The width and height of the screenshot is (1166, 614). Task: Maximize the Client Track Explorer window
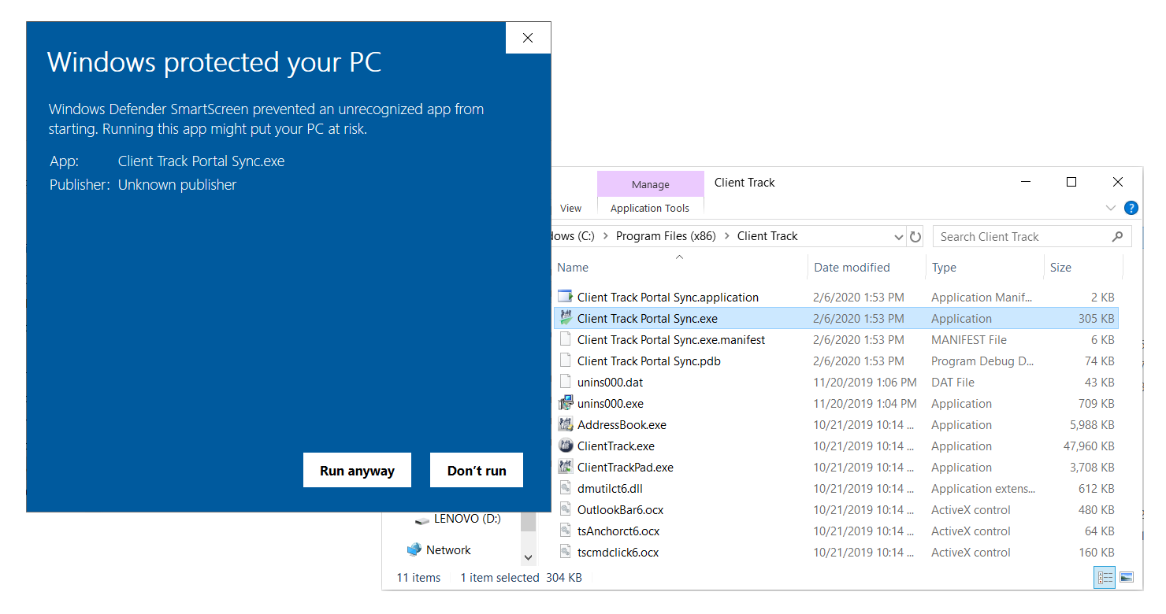(1071, 182)
